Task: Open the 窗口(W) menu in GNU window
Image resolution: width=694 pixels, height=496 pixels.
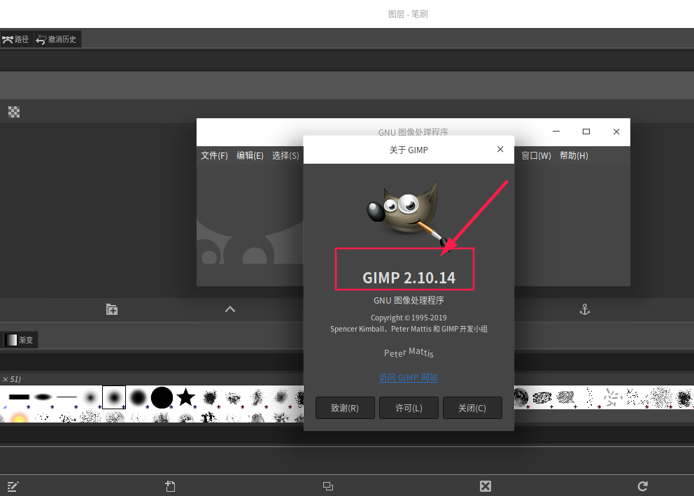Action: 536,156
